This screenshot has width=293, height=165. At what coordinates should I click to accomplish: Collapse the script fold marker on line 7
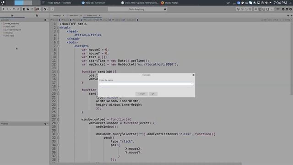coord(58,46)
